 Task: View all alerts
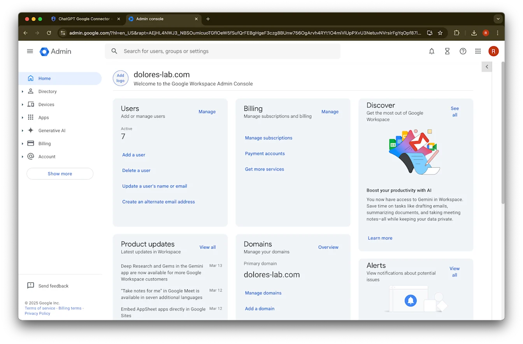click(455, 272)
